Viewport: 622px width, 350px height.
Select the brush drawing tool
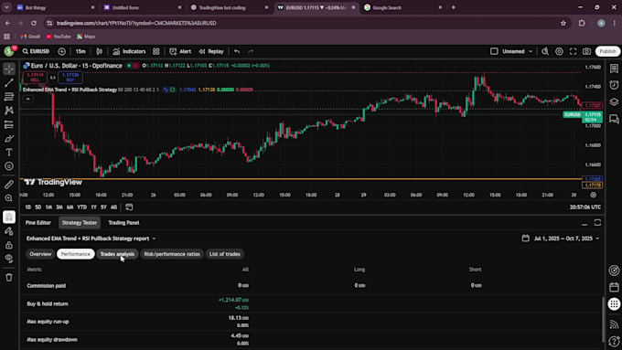[x=9, y=138]
